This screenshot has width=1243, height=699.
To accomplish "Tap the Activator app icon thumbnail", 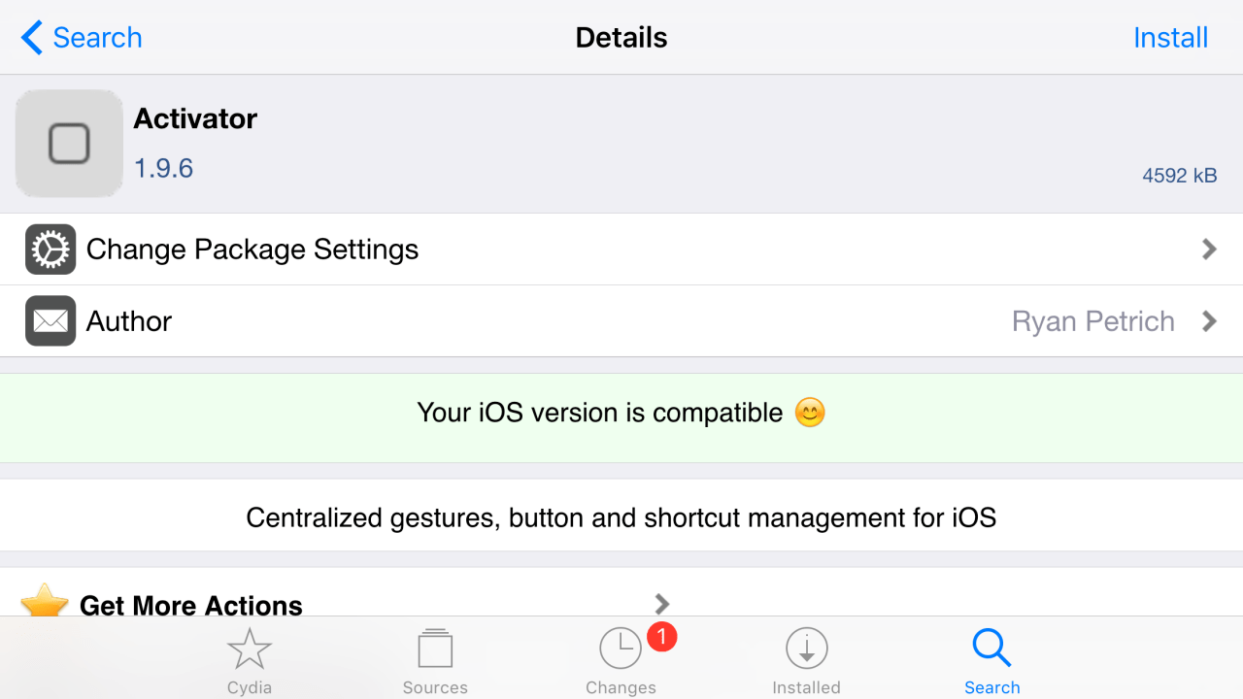I will click(x=68, y=143).
